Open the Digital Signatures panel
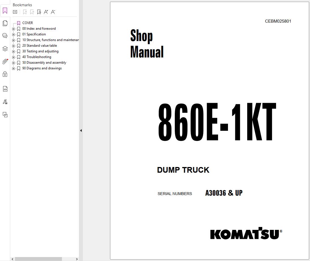 pos(5,102)
